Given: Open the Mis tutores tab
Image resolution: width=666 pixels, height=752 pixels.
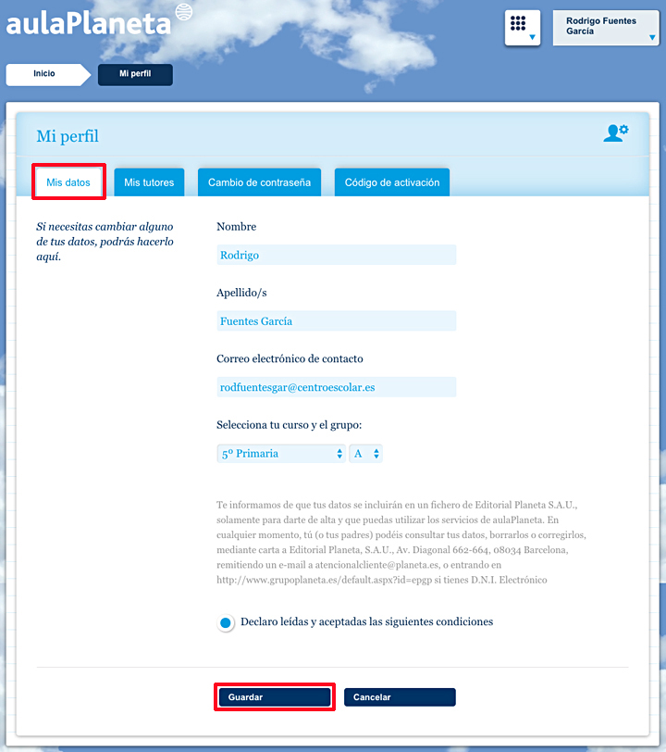Looking at the screenshot, I should 149,182.
